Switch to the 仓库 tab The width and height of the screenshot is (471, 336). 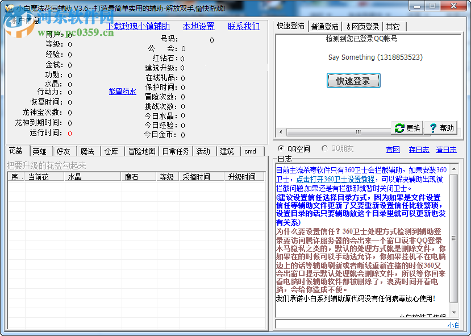pyautogui.click(x=111, y=151)
